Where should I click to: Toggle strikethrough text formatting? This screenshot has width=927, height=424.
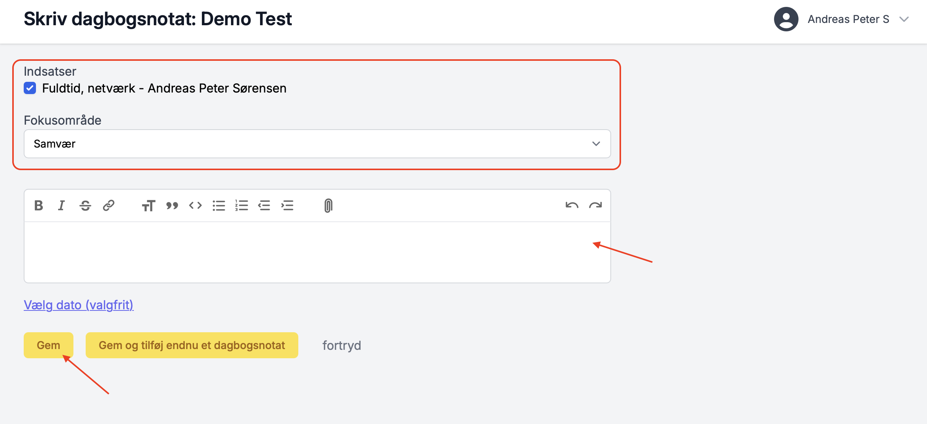pos(85,206)
